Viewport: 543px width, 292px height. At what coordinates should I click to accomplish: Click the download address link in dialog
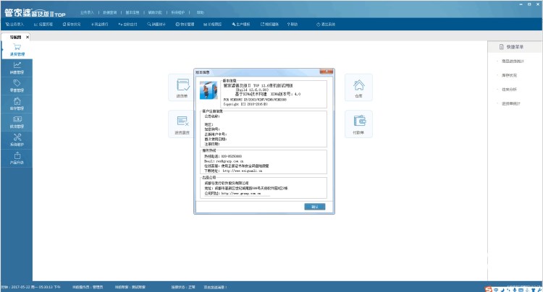[x=243, y=171]
